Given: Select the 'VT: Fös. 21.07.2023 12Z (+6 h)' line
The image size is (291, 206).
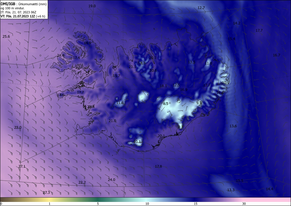Looking at the screenshot, I should click(x=23, y=16).
